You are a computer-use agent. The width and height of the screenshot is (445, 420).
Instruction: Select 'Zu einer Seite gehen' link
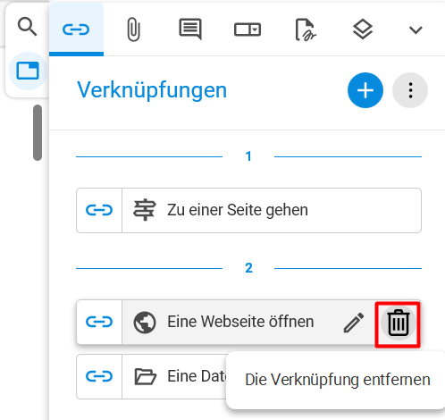pos(248,210)
